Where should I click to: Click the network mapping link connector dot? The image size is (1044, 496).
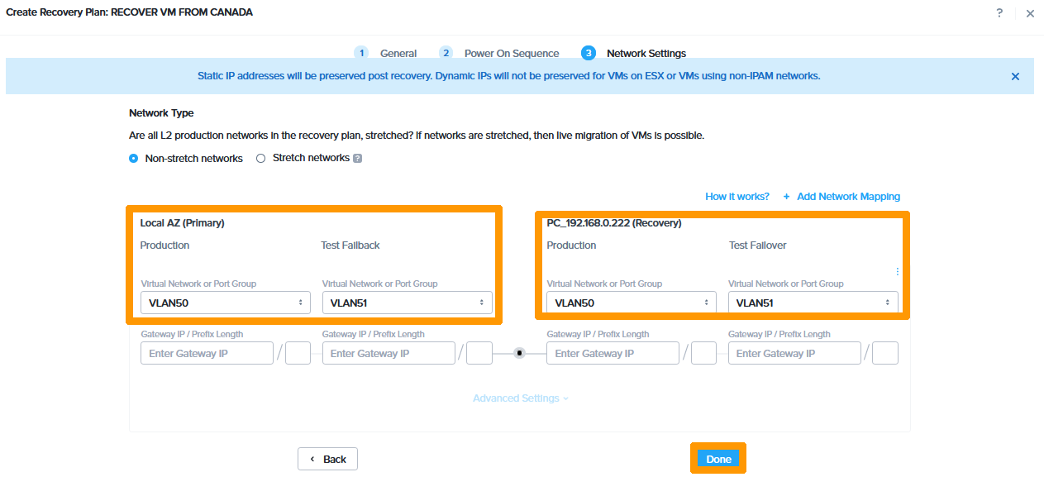[519, 353]
